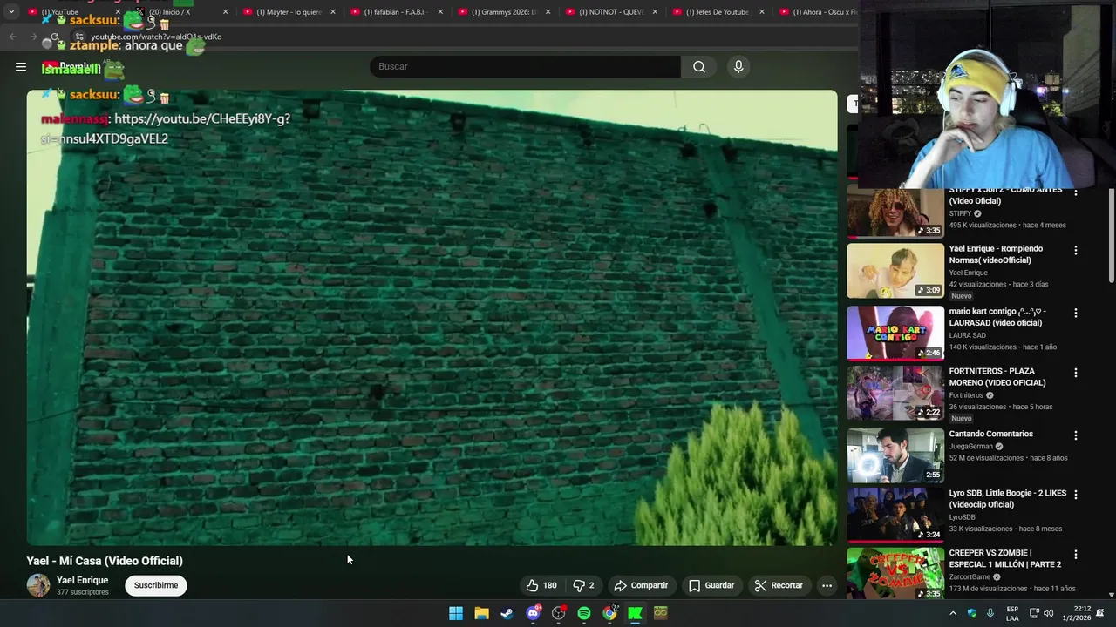Open the YouTube hamburger guide menu
The height and width of the screenshot is (627, 1116).
[x=21, y=67]
